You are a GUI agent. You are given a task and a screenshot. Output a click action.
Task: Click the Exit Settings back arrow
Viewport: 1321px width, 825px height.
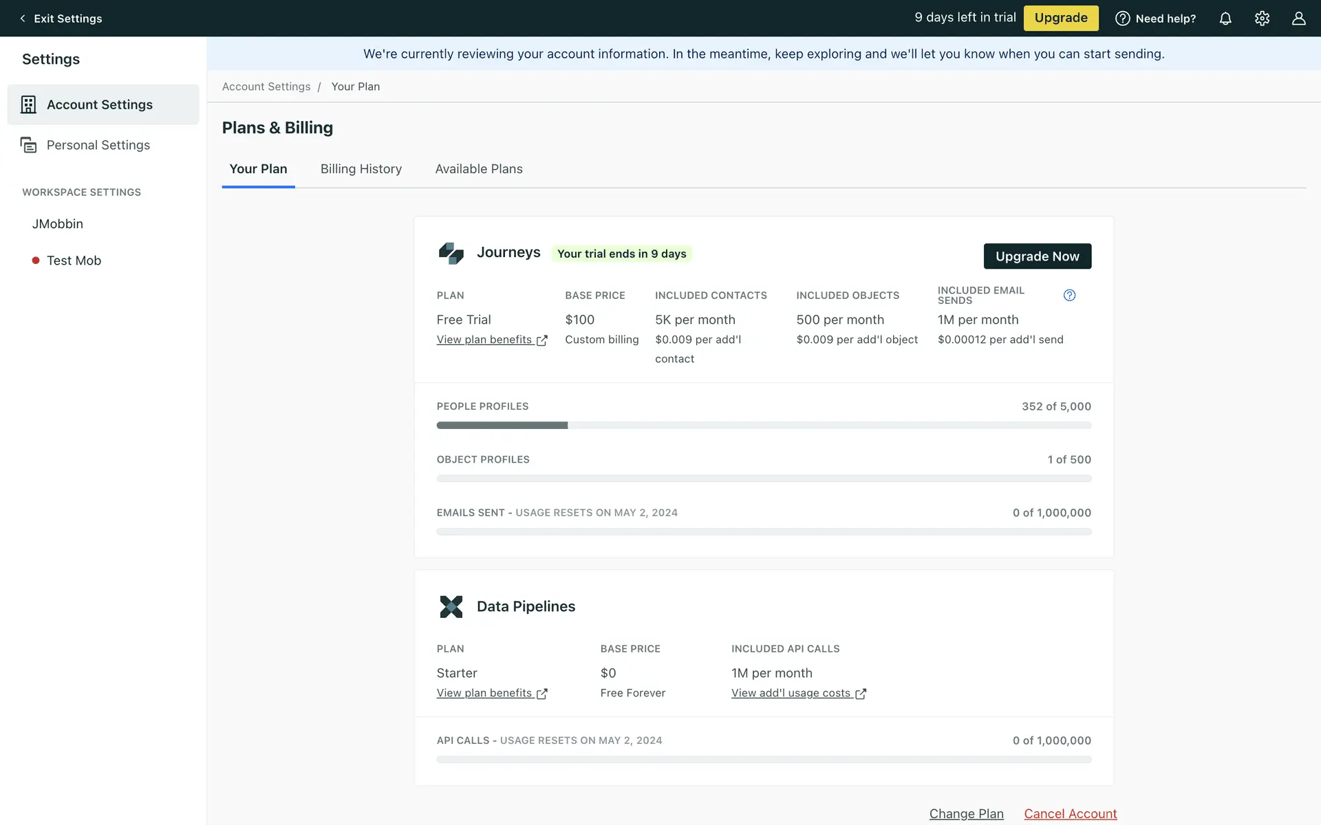click(x=23, y=19)
